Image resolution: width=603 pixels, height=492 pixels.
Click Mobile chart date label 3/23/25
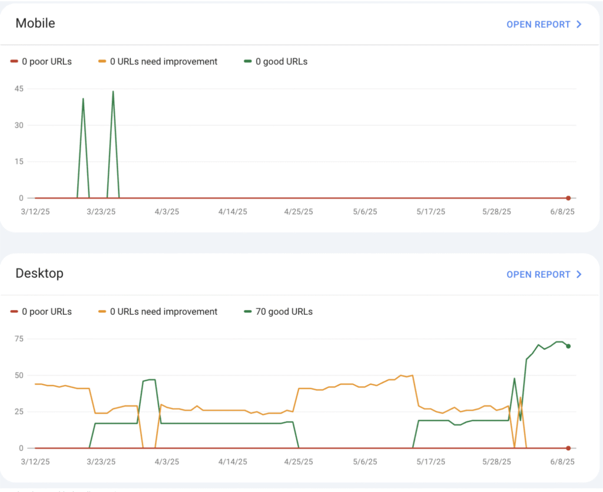[x=101, y=212]
